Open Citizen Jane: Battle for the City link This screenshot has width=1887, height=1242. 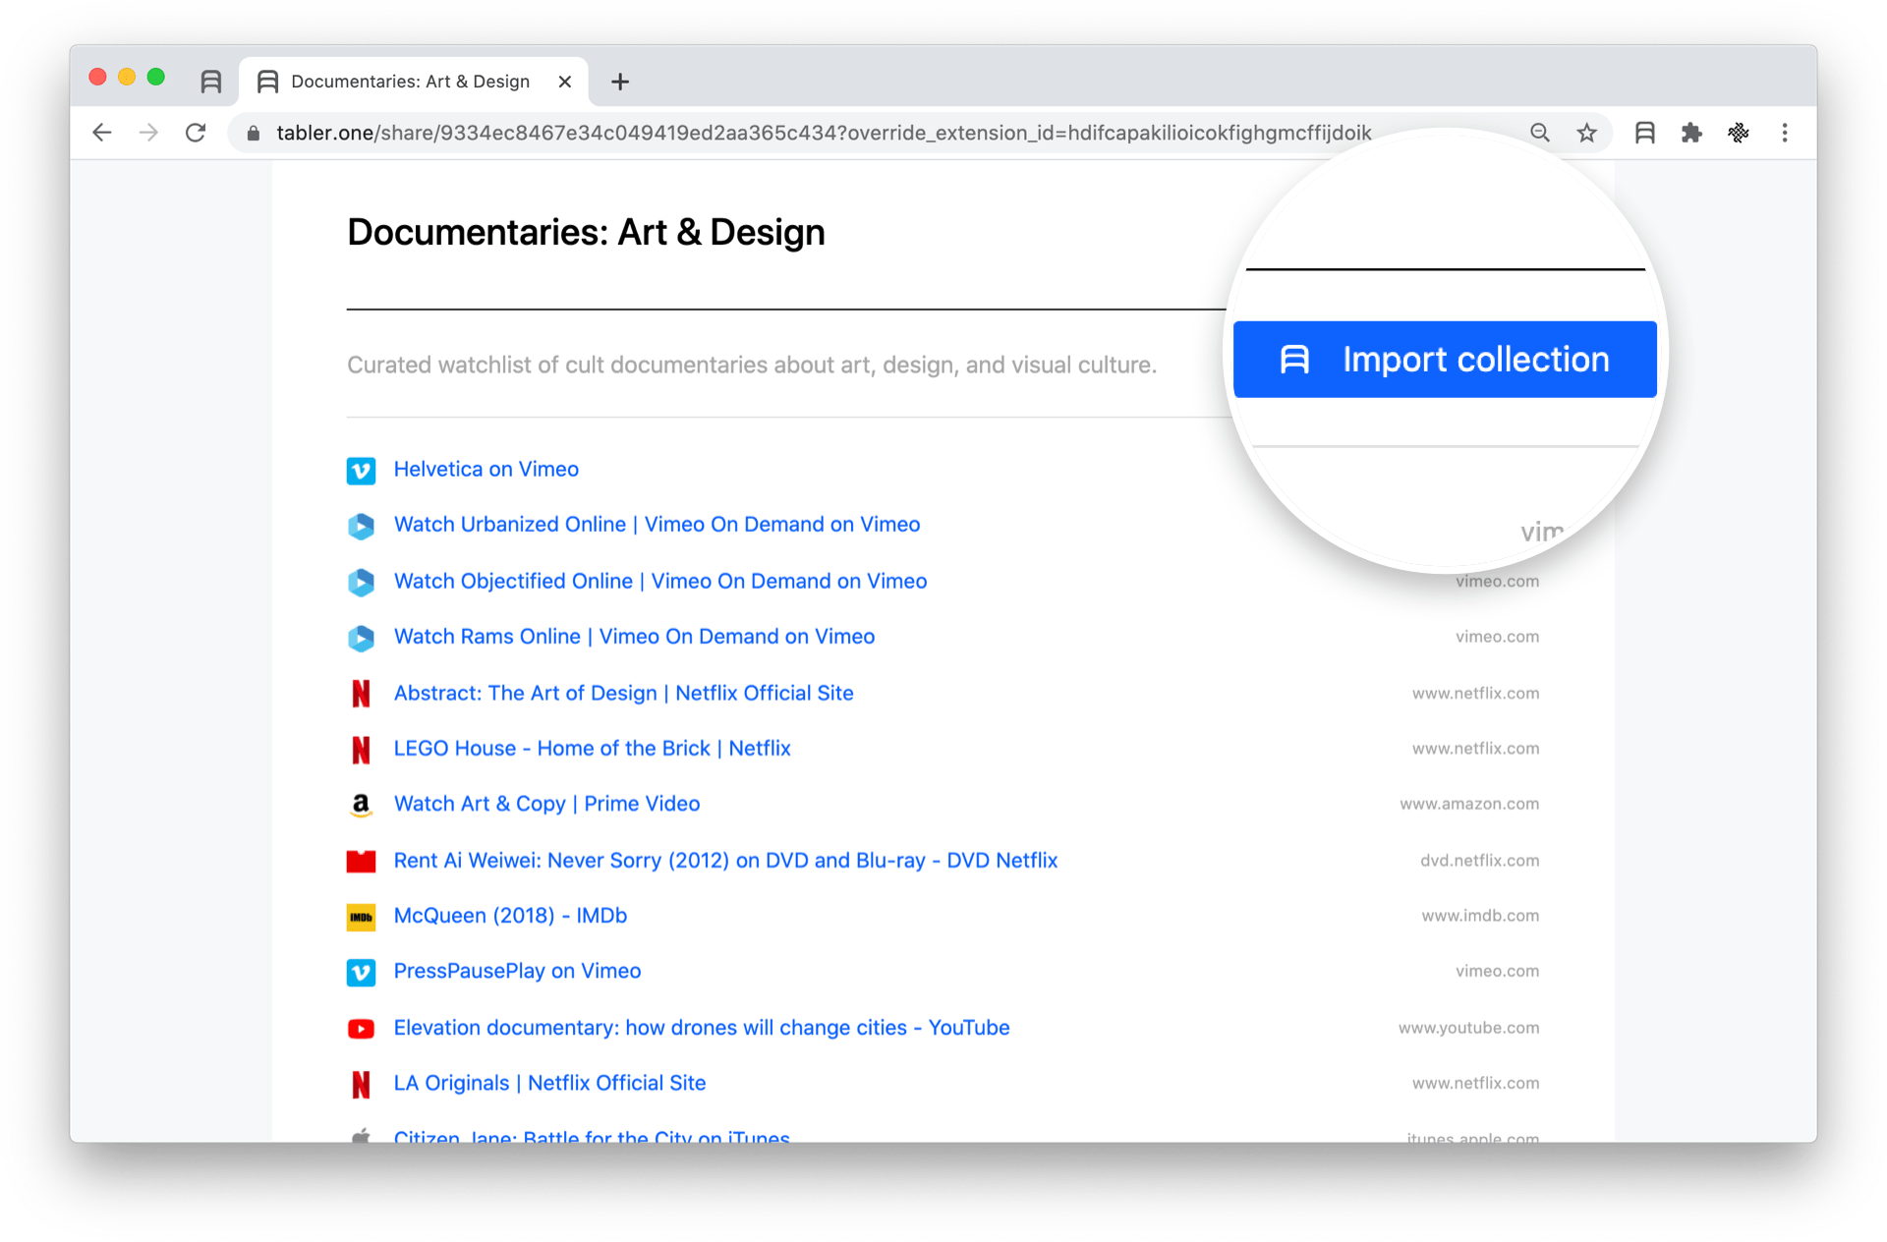pos(592,1136)
